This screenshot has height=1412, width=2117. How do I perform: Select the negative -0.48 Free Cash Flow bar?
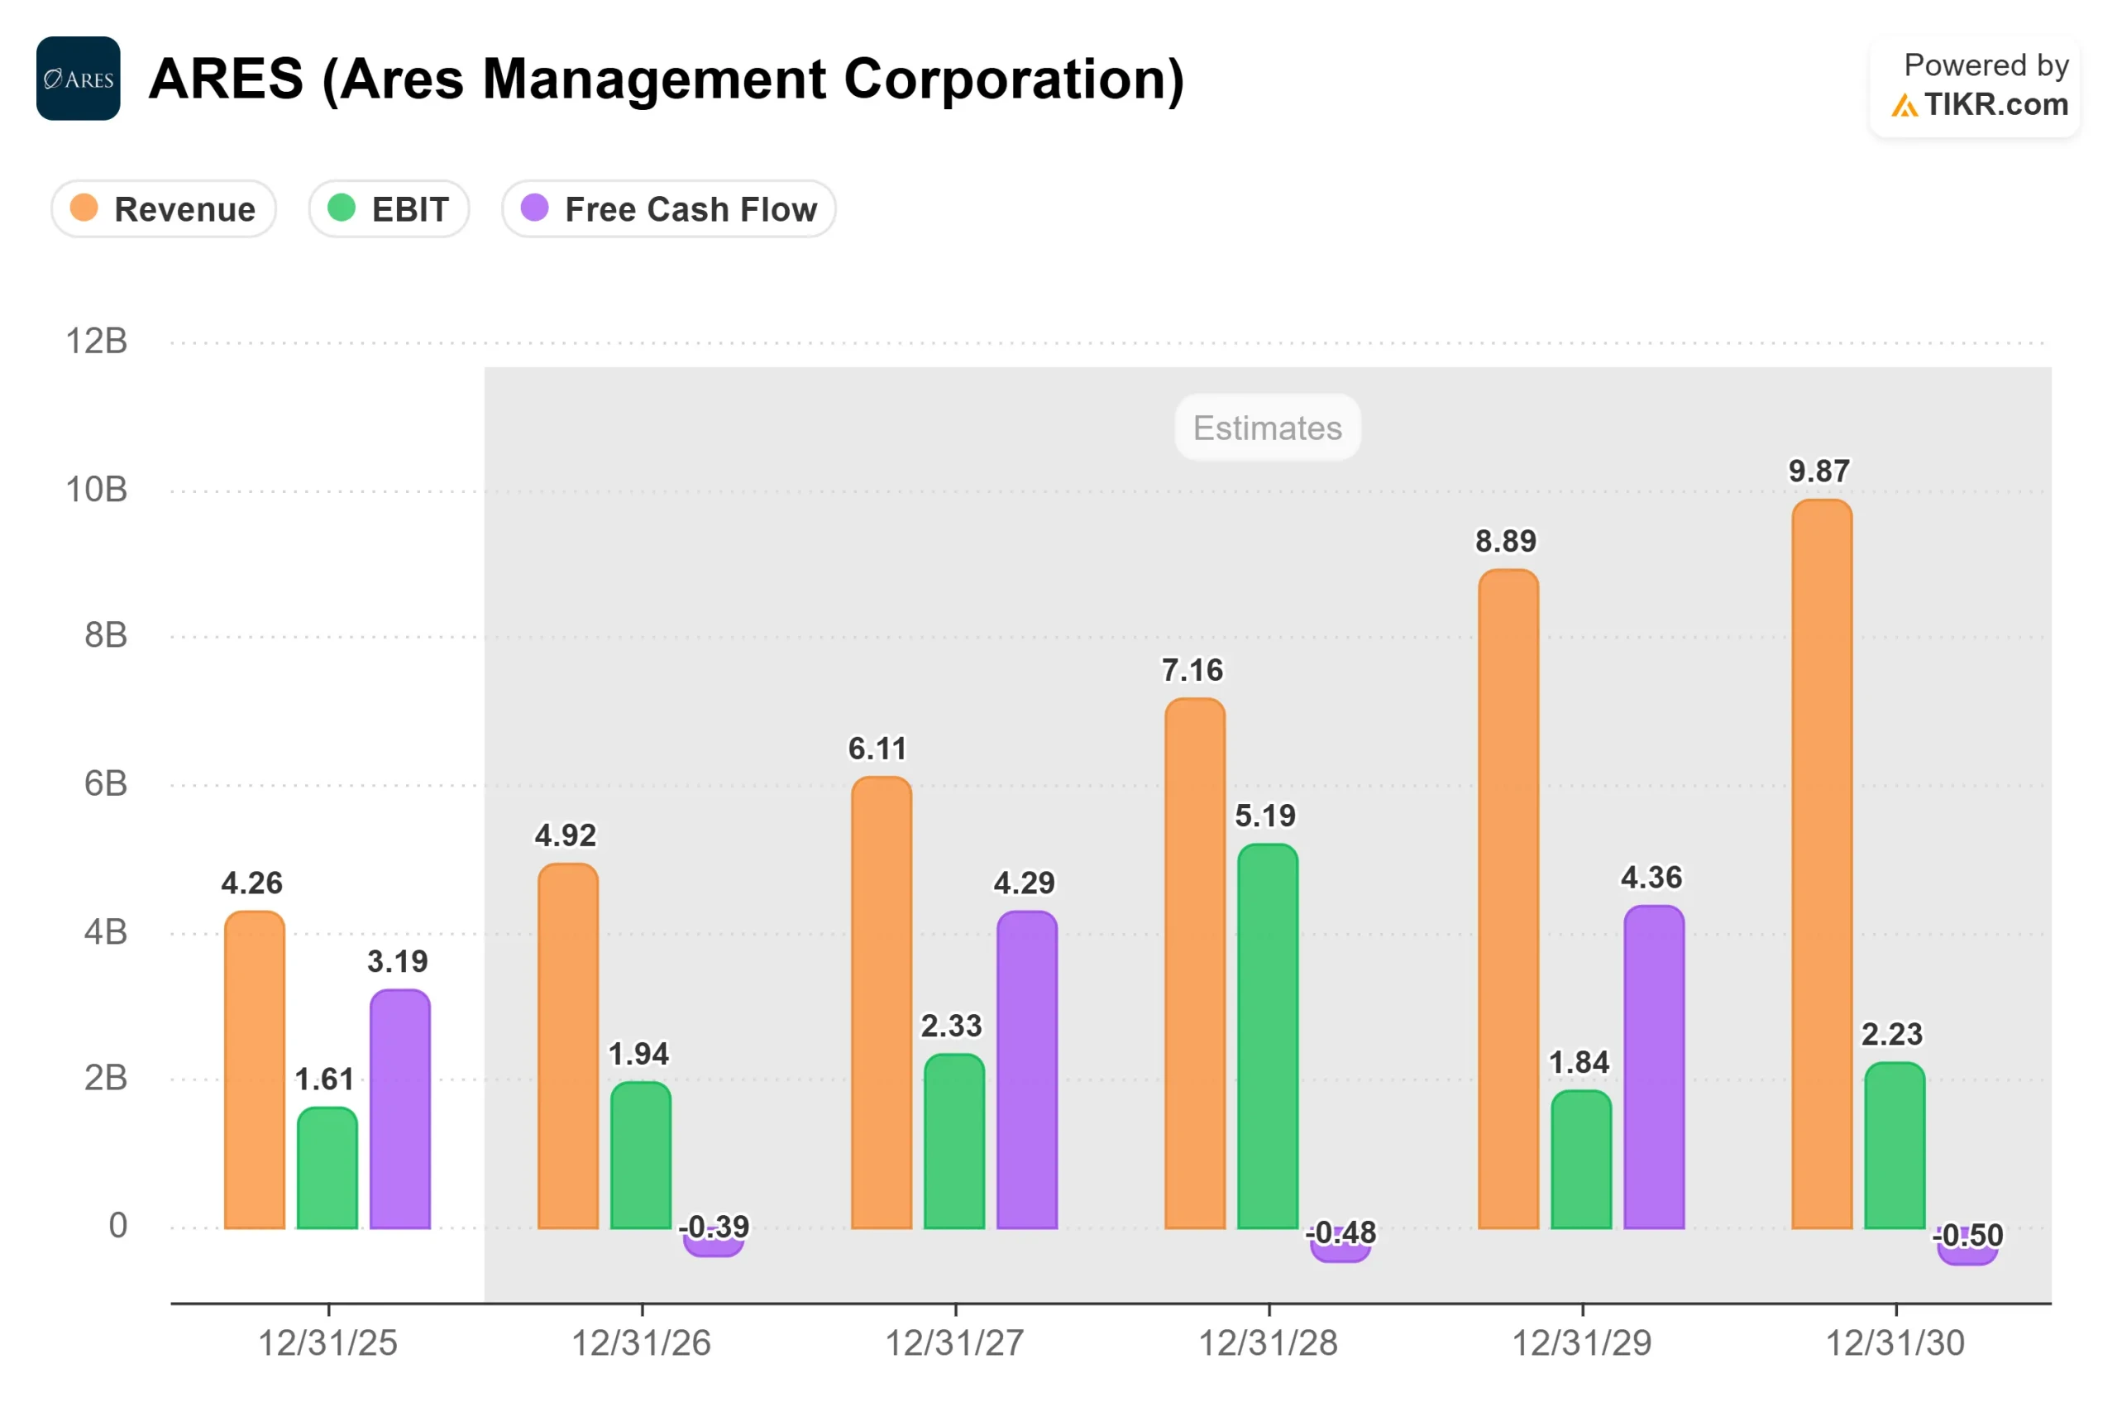(x=1341, y=1247)
